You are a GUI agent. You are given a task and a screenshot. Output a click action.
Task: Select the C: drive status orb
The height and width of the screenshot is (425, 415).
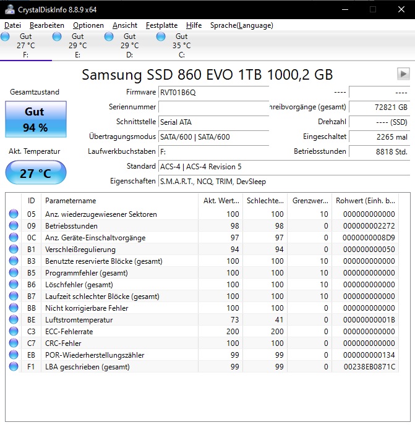point(161,36)
